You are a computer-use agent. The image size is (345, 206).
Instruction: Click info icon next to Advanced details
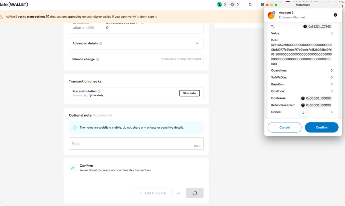[x=101, y=44]
